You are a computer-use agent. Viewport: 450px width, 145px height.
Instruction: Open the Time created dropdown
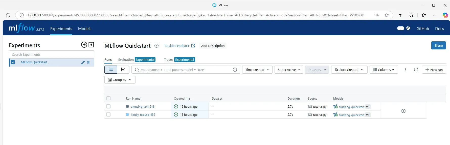257,70
